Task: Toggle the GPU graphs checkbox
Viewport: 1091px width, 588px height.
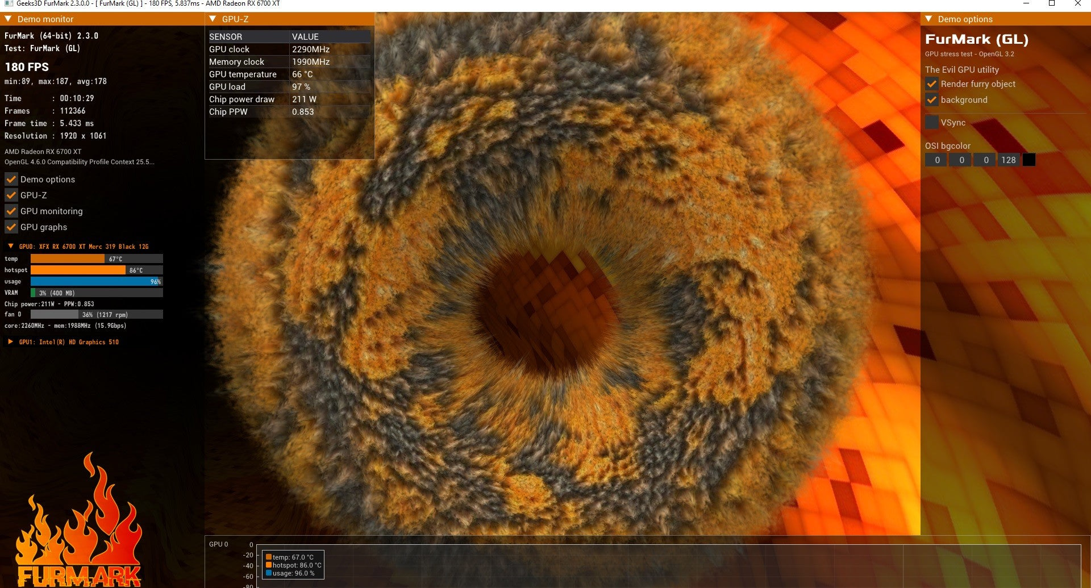Action: (11, 227)
